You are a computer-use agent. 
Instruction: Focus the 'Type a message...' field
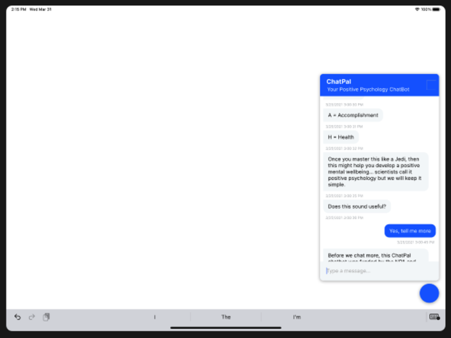point(379,271)
